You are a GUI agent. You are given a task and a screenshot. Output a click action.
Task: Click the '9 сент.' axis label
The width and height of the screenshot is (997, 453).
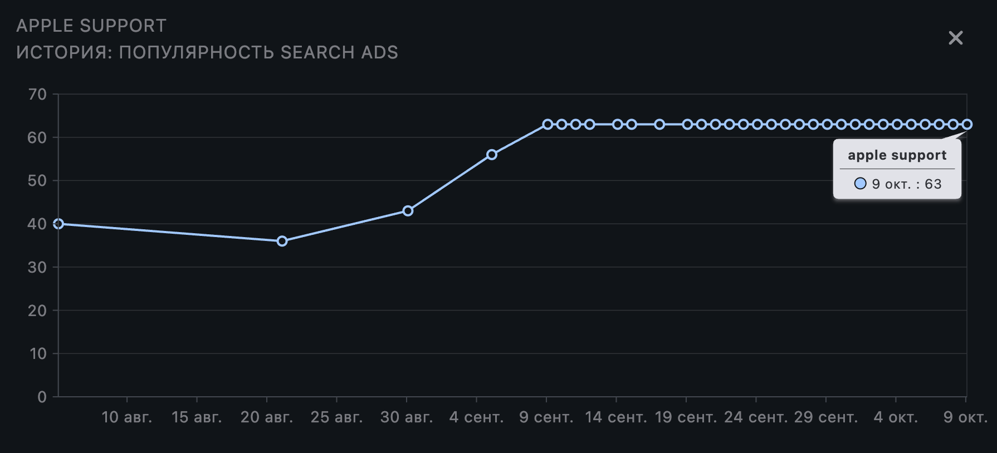point(546,417)
